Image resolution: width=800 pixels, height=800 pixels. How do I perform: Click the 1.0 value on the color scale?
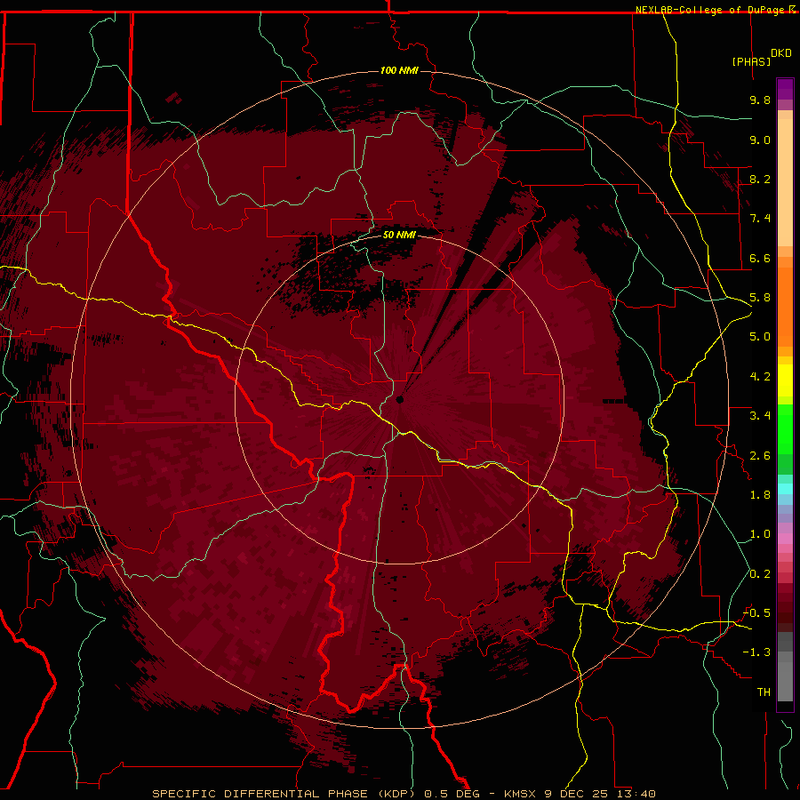[760, 534]
